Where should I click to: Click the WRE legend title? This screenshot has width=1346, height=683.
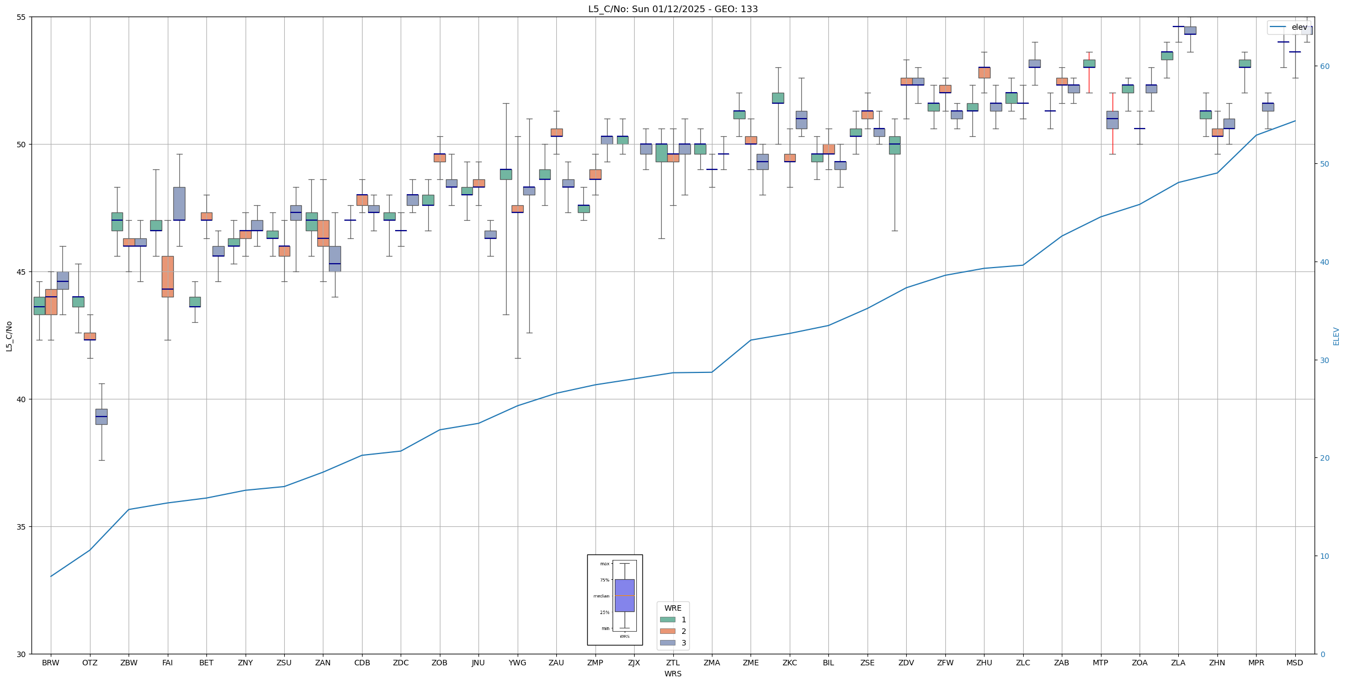[673, 608]
